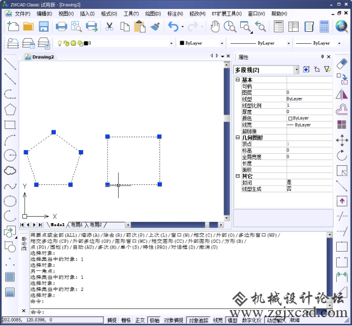Toggle 捕捉 snap in status bar
352x326 pixels.
pyautogui.click(x=112, y=320)
